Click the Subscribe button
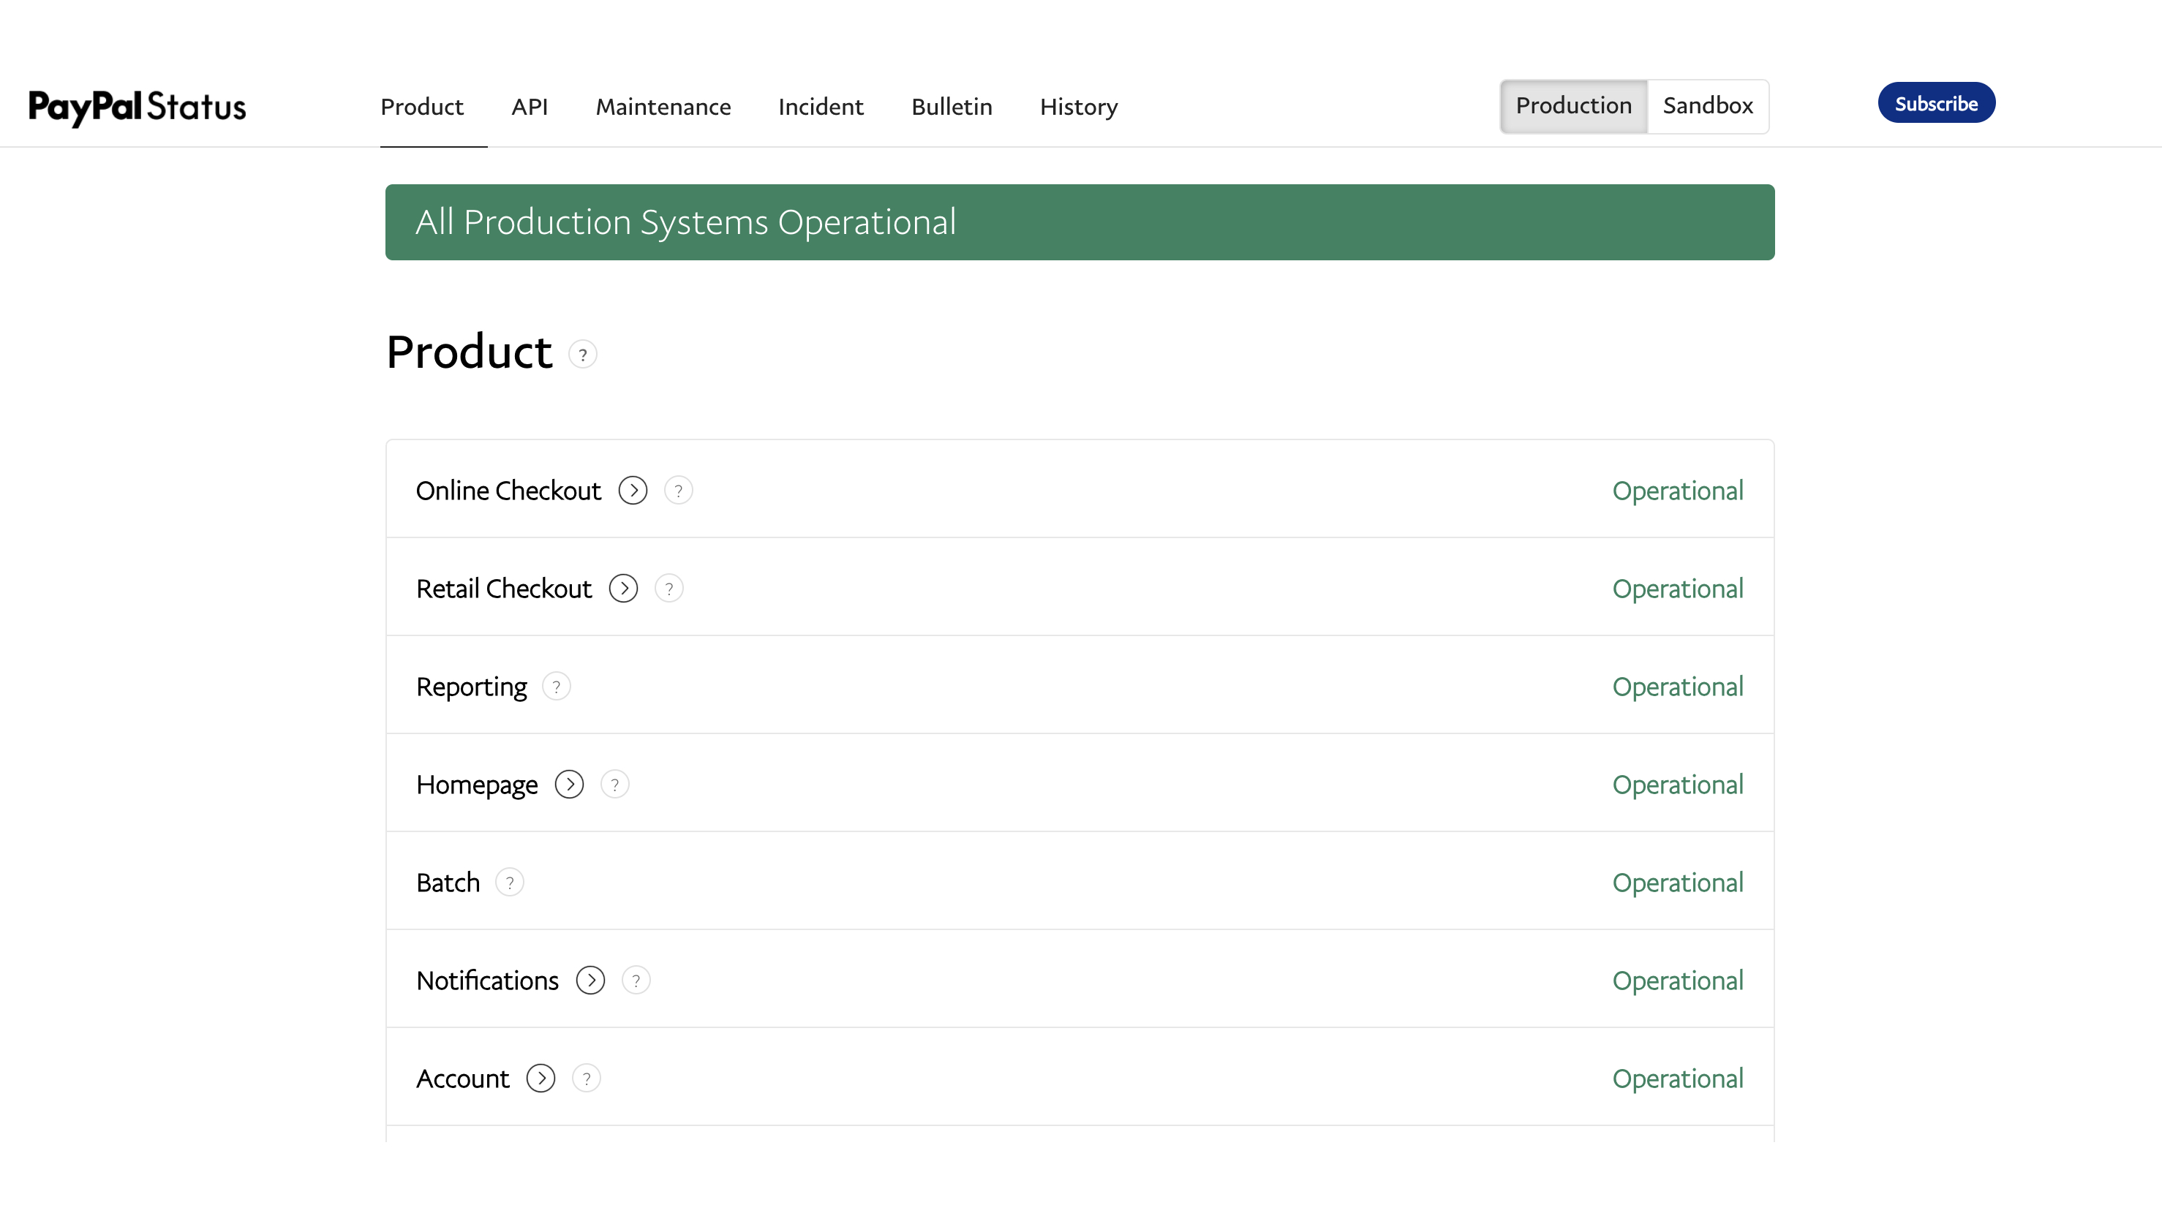Viewport: 2162px width, 1216px height. click(1936, 103)
